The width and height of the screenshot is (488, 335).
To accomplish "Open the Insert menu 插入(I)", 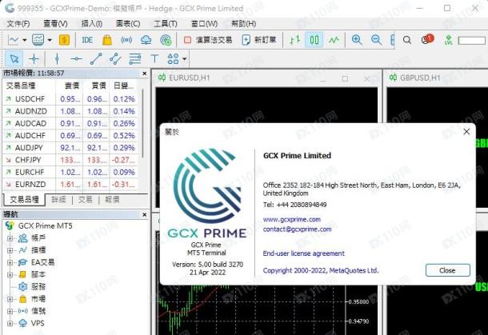I will coord(92,24).
